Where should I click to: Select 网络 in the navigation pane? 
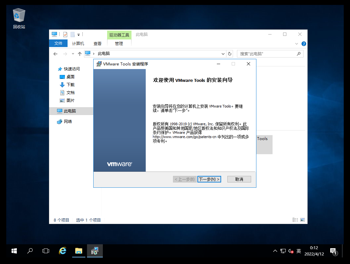(65, 122)
